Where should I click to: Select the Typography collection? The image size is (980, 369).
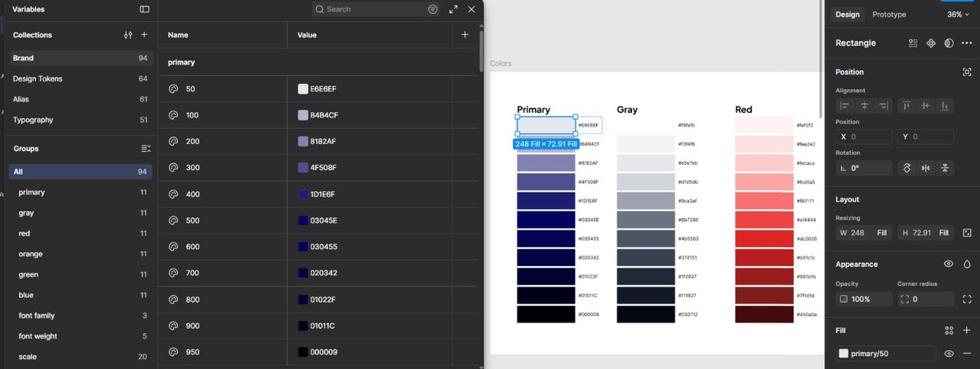coord(81,119)
